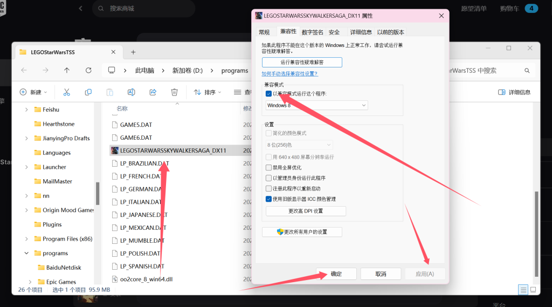Click 确定 to confirm properties
Image resolution: width=552 pixels, height=307 pixels.
336,274
